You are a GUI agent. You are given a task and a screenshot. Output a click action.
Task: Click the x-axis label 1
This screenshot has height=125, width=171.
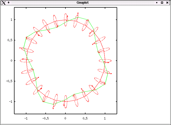pyautogui.click(x=105, y=118)
